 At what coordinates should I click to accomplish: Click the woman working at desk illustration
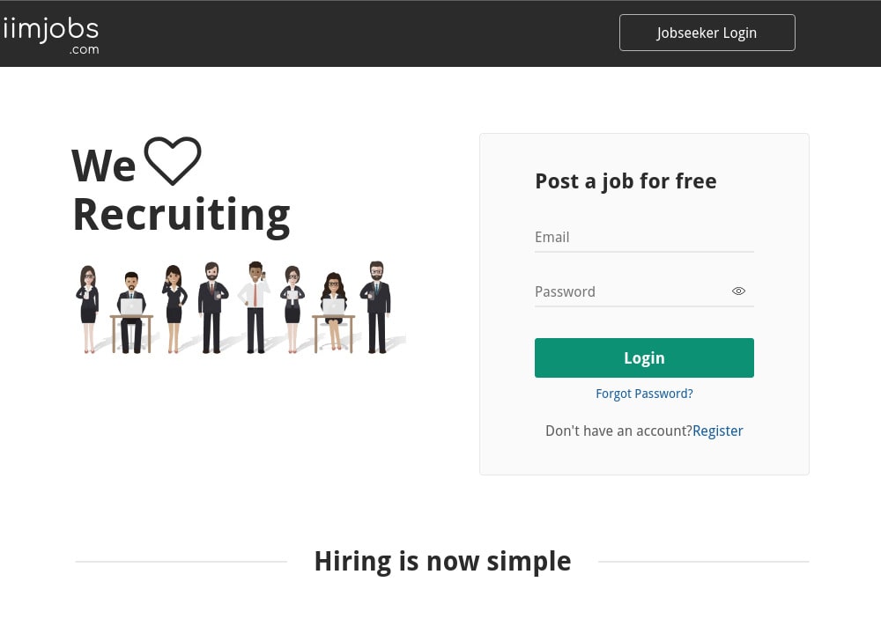pyautogui.click(x=333, y=304)
